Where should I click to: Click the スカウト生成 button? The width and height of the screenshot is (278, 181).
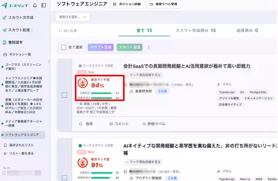(101, 47)
